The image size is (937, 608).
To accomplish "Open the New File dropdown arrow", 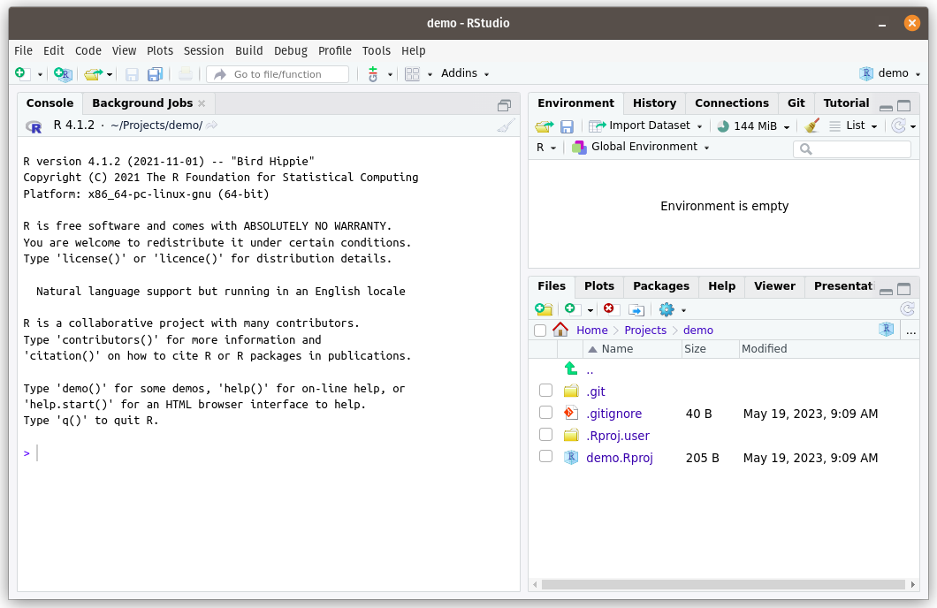I will tap(40, 74).
